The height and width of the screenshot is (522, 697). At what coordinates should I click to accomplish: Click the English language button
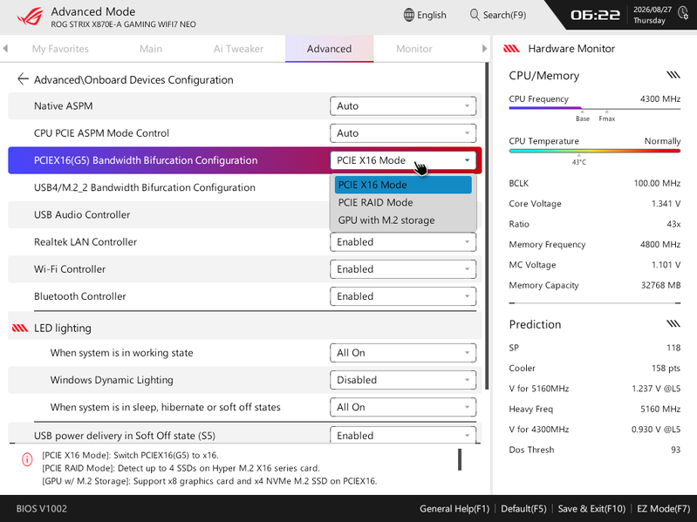[425, 15]
